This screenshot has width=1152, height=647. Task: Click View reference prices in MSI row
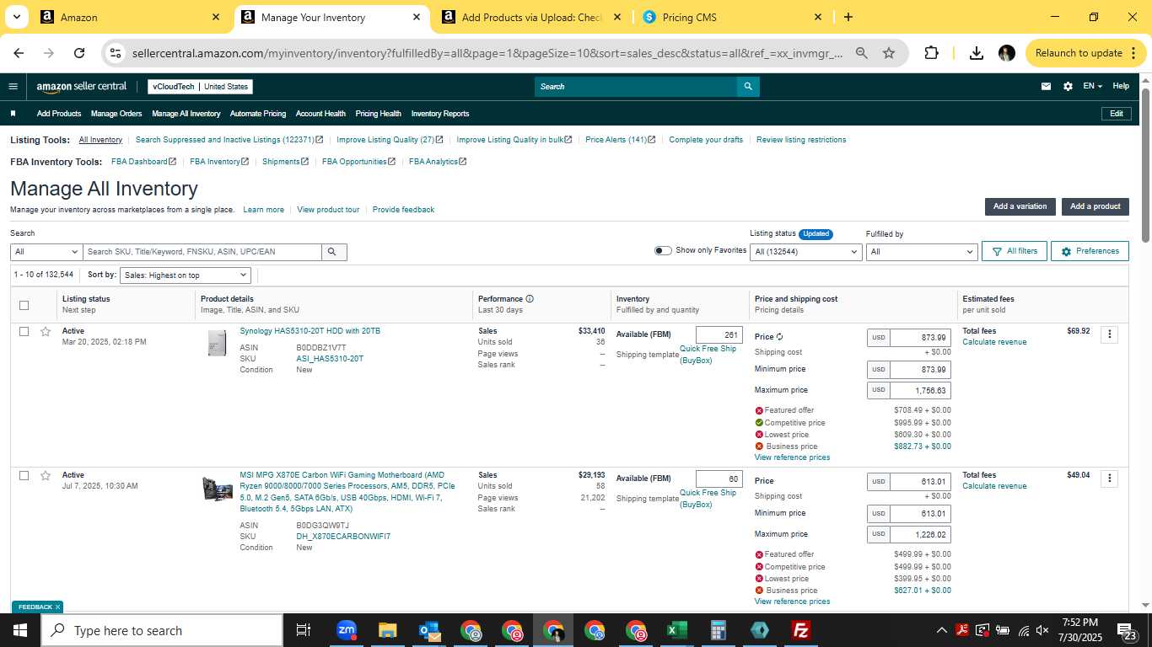[x=792, y=602]
